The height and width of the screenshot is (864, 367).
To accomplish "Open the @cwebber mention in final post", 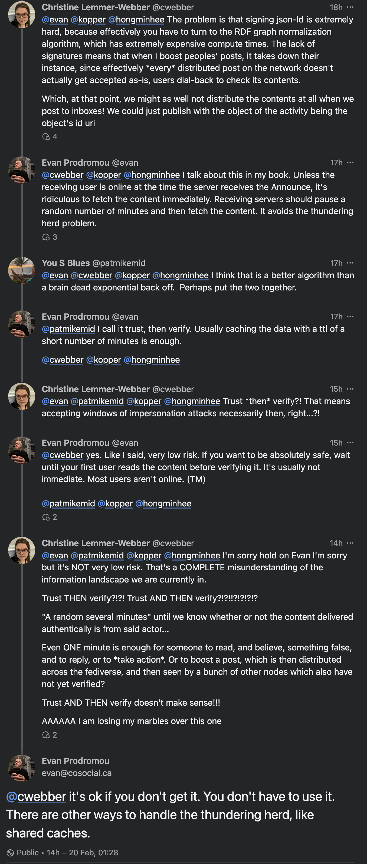I will (x=36, y=797).
